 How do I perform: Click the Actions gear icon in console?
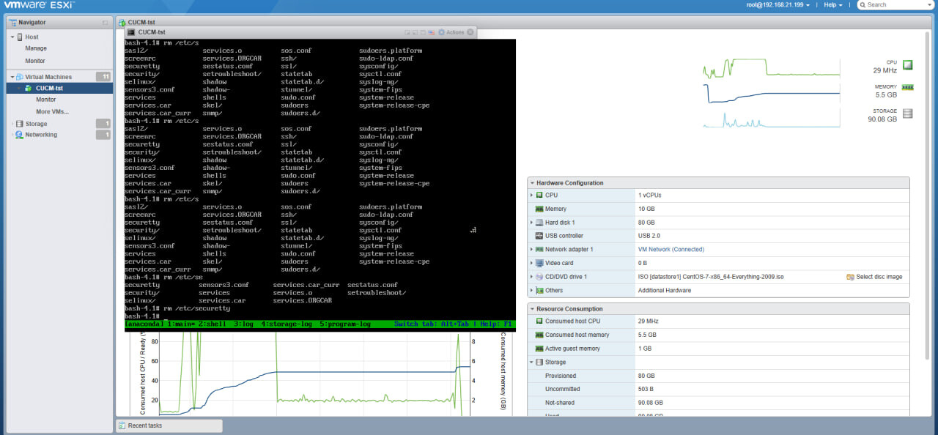441,32
